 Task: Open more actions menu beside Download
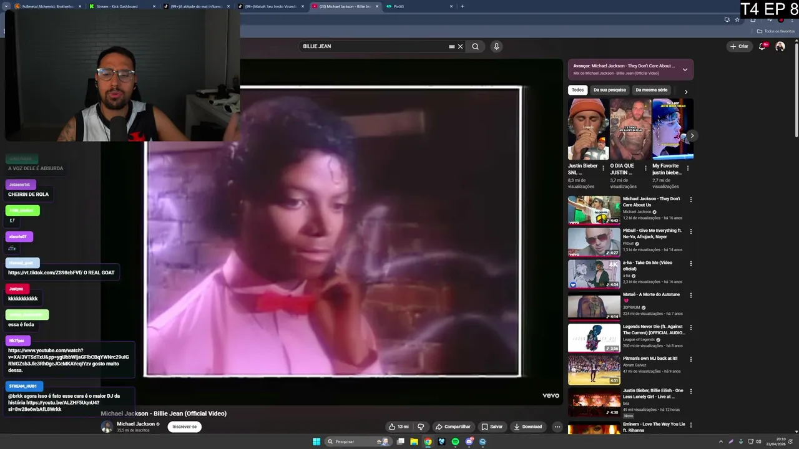557,427
